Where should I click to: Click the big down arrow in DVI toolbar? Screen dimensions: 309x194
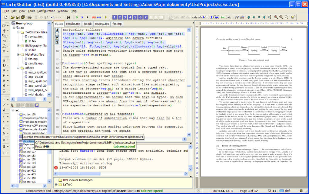tap(264, 17)
